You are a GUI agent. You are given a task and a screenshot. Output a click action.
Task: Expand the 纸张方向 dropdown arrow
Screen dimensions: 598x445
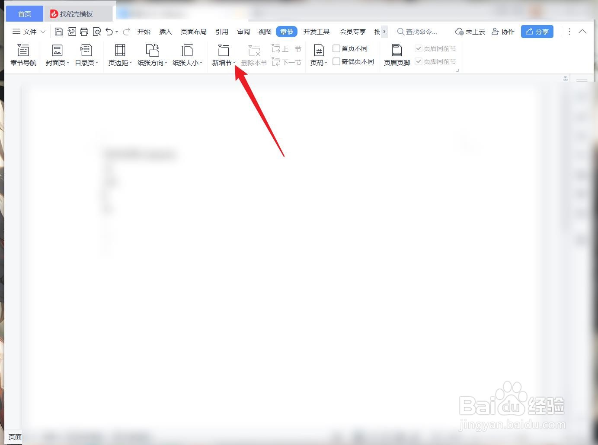click(166, 63)
